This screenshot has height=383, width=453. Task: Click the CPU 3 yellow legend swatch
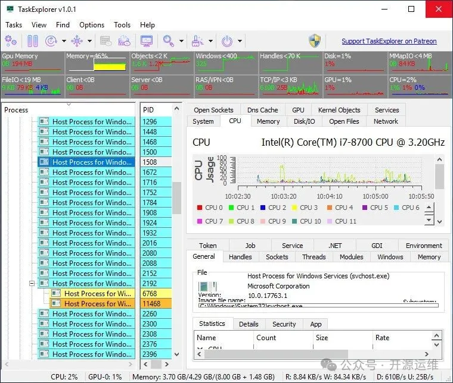click(x=294, y=208)
